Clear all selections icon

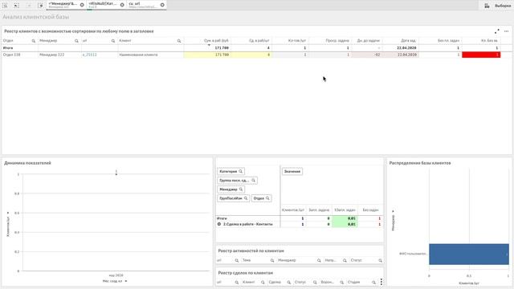click(40, 6)
